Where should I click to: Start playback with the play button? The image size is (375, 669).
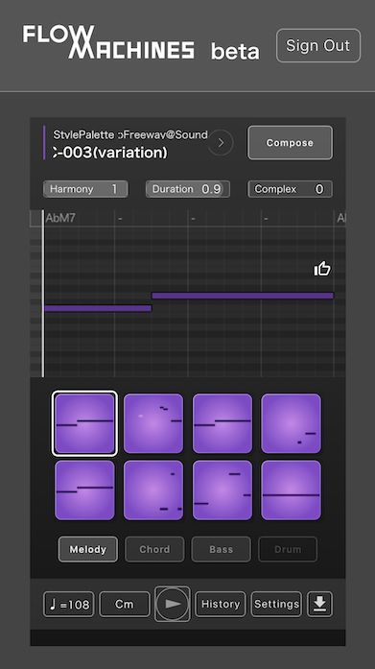click(173, 604)
